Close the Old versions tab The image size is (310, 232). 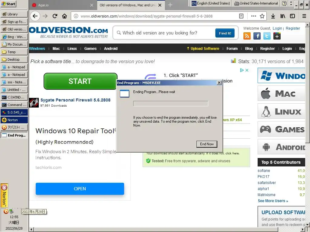pyautogui.click(x=160, y=5)
